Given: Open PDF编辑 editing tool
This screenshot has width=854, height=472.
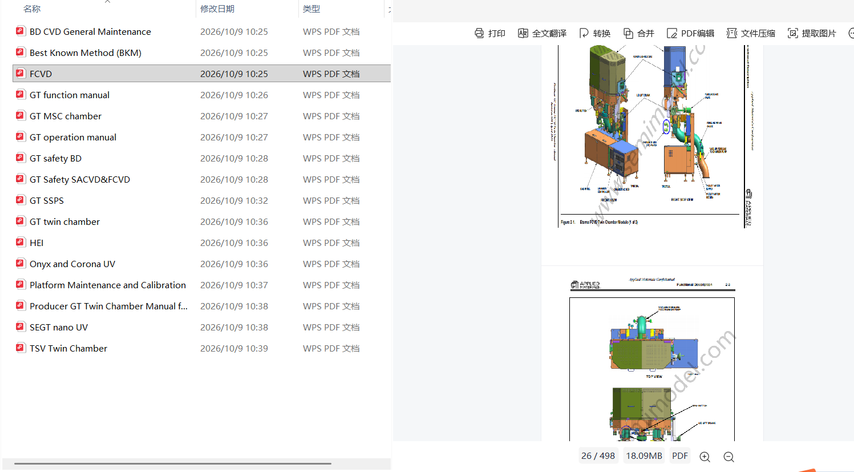Looking at the screenshot, I should [x=690, y=33].
